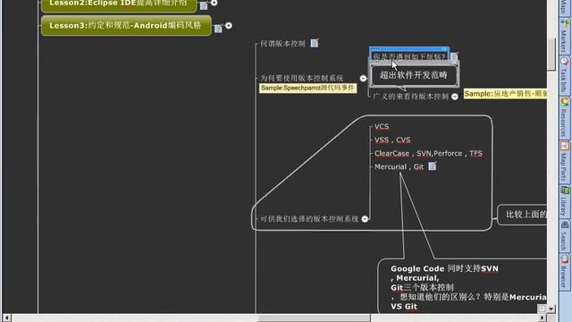
Task: Expand the Lesson3 约定和规范 topic
Action: click(229, 26)
